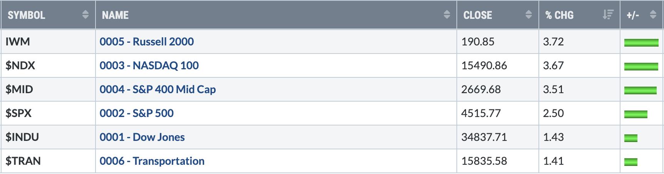Image resolution: width=664 pixels, height=174 pixels.
Task: Open the Russell 2000 link
Action: click(146, 42)
